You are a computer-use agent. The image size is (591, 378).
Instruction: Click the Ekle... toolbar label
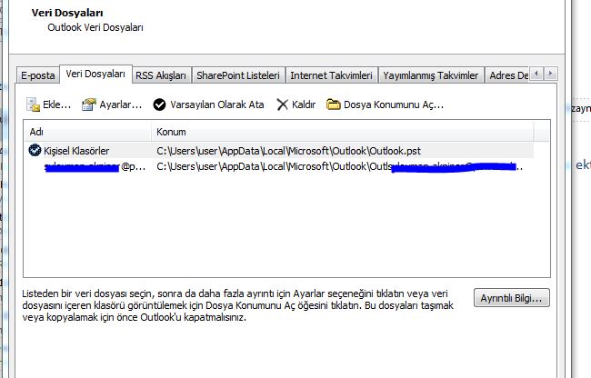coord(57,104)
